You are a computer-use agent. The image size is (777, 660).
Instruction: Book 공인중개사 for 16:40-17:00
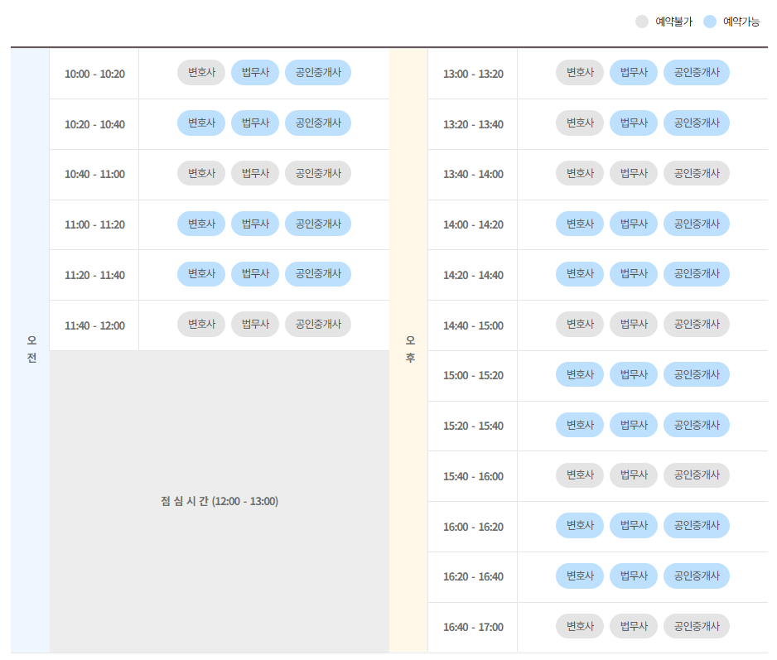pos(696,626)
